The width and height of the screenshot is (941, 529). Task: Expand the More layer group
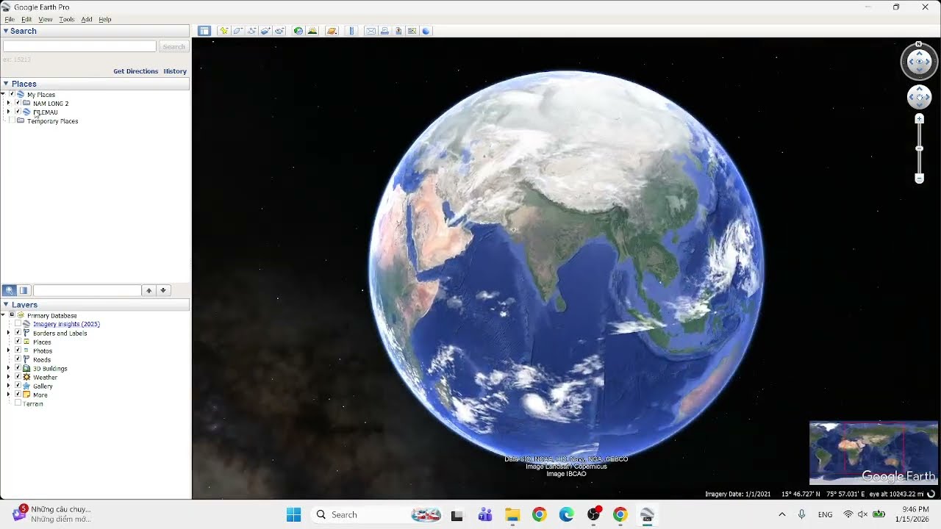coord(8,395)
